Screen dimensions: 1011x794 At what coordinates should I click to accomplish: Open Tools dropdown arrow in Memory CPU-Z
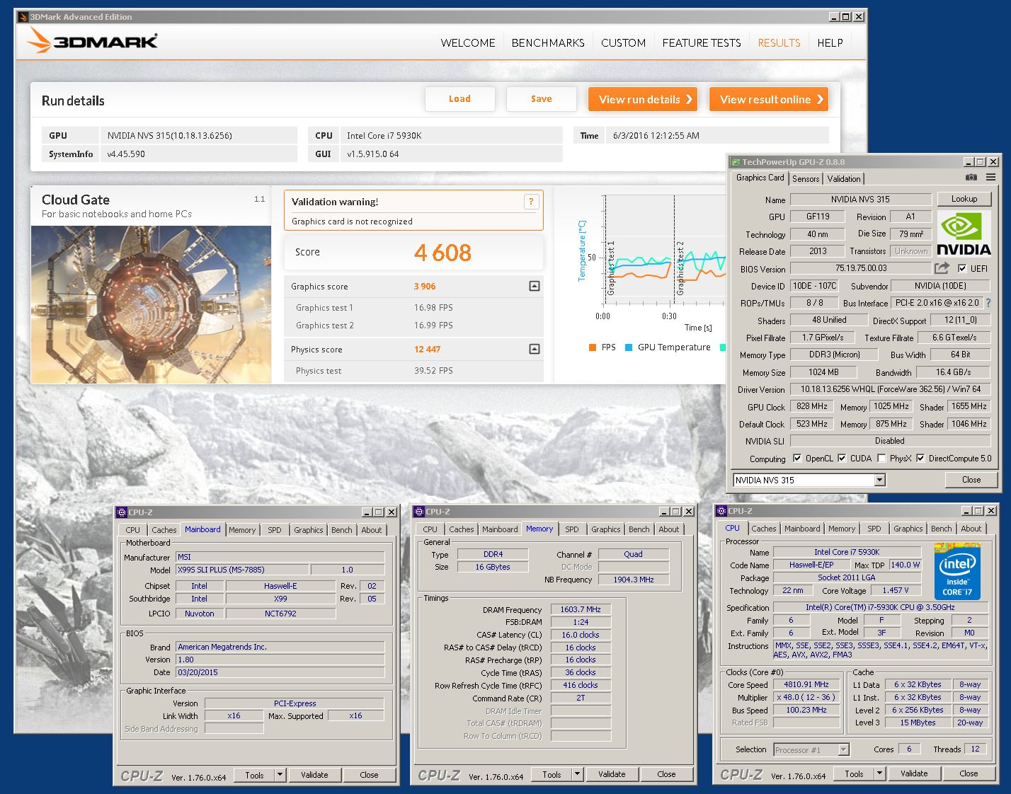(x=577, y=774)
